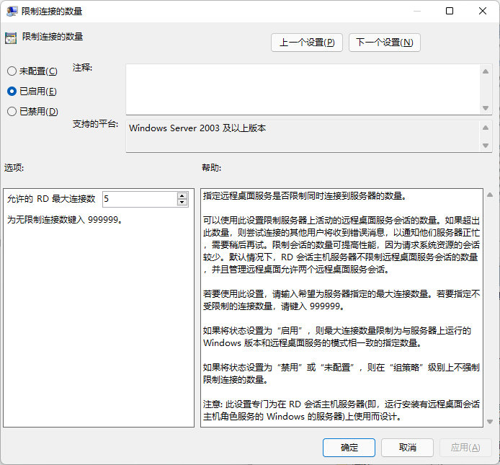Confirm with the 确定 button
Screen dimensions: 500x465
point(349,448)
